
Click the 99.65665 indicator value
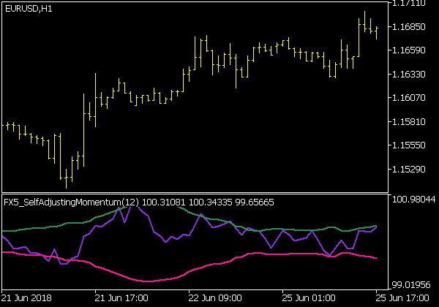(255, 202)
